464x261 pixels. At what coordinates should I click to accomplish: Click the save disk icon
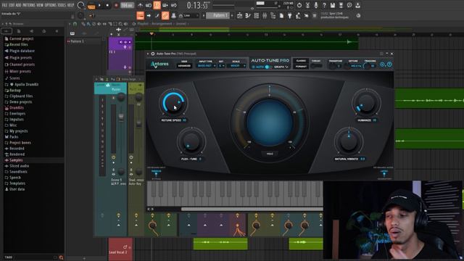pos(333,5)
